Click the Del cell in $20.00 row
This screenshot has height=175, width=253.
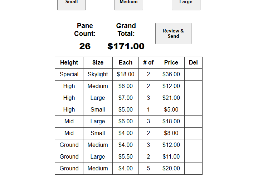click(x=193, y=169)
